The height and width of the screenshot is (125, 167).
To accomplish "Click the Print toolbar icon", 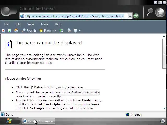I will pyautogui.click(x=69, y=31).
